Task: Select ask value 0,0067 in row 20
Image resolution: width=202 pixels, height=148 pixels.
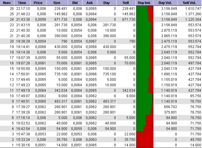Action: [91, 41]
